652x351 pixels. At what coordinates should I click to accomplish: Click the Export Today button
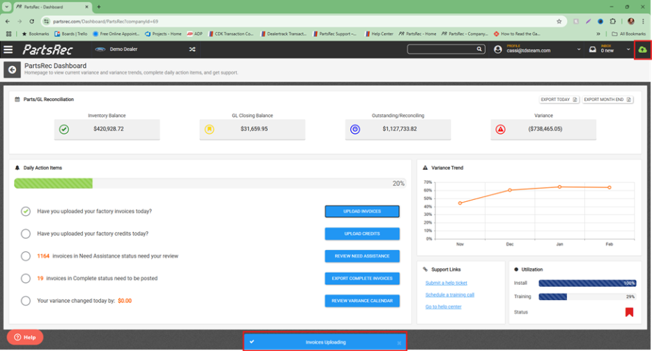point(559,100)
